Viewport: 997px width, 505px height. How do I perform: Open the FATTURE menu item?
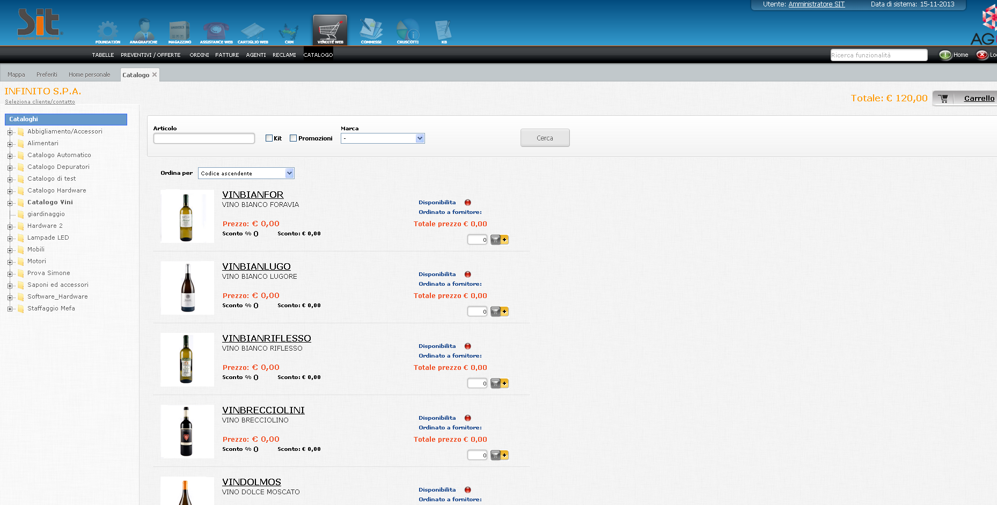pyautogui.click(x=227, y=55)
